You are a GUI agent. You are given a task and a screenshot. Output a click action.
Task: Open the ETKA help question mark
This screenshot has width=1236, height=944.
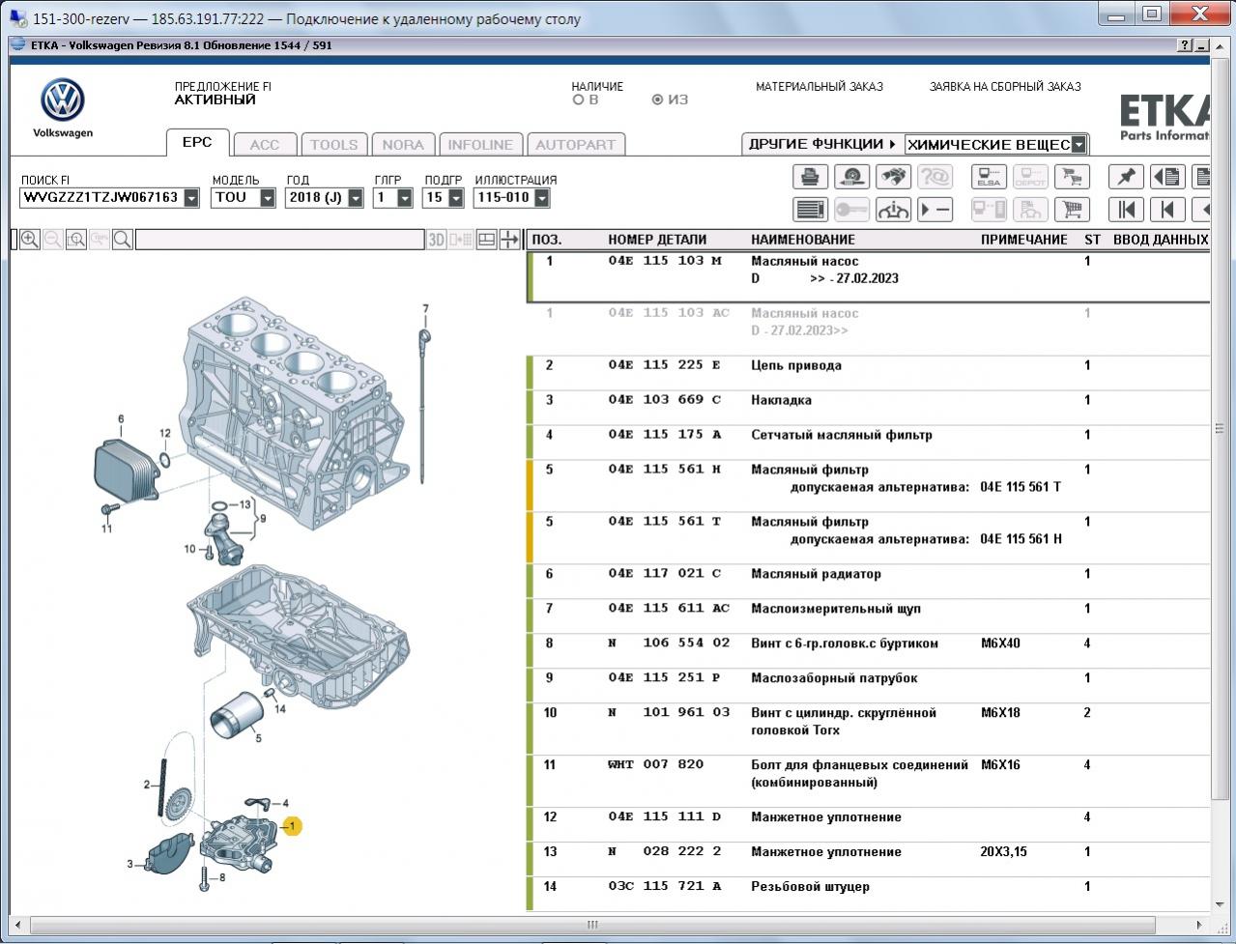pyautogui.click(x=1185, y=45)
